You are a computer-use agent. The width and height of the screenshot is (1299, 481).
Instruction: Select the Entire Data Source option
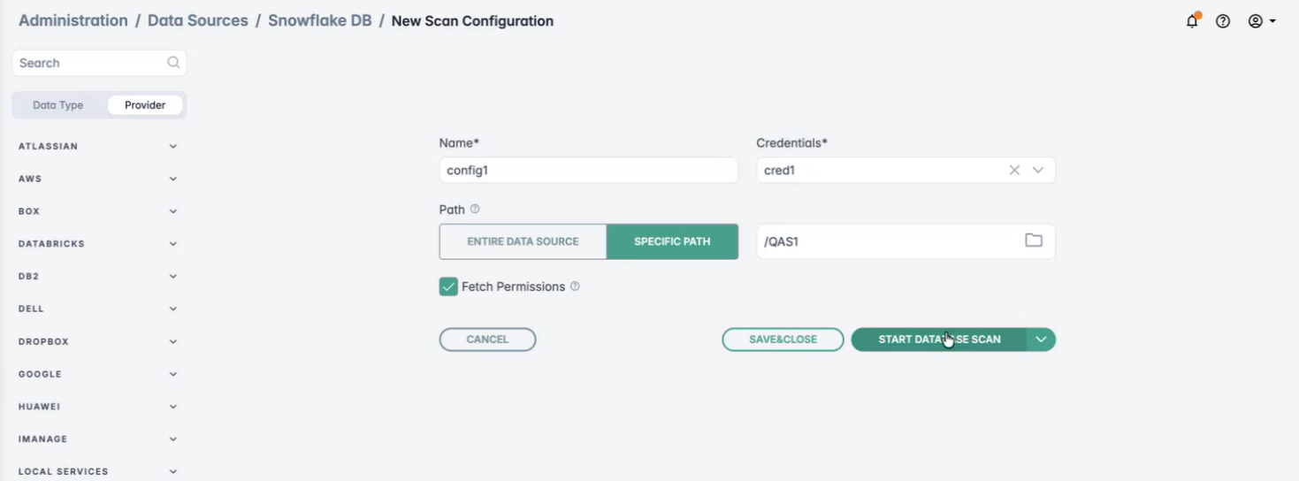point(523,241)
